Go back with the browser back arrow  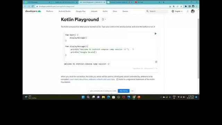[x=25, y=6]
